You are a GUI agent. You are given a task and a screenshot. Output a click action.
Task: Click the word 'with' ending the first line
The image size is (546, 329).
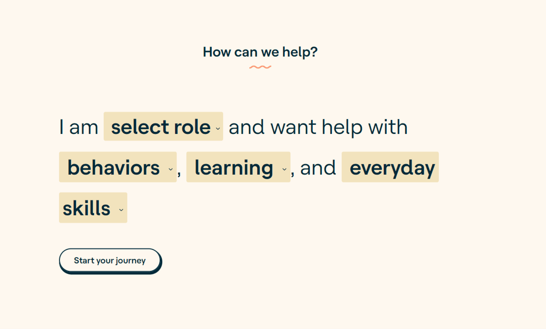point(388,127)
